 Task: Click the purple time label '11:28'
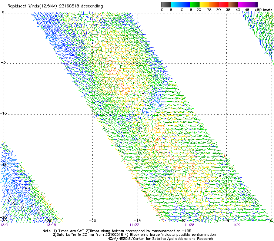(190, 225)
